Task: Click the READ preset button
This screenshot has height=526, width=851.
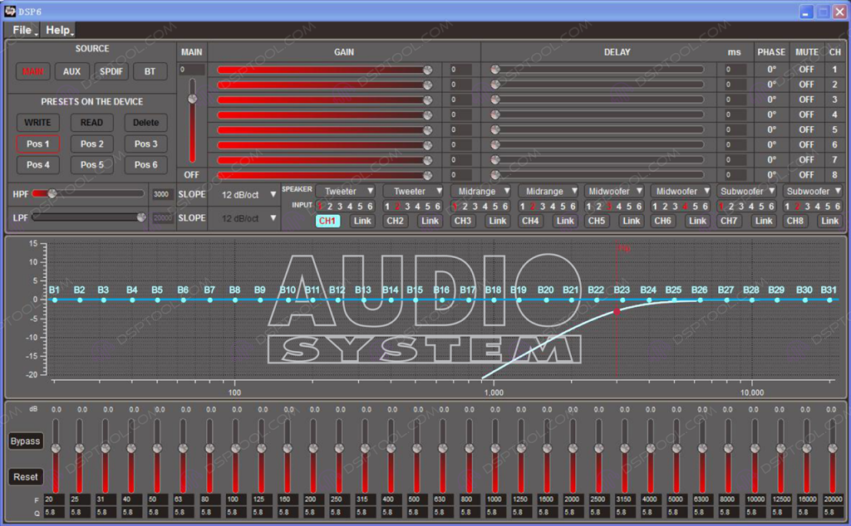Action: [91, 123]
